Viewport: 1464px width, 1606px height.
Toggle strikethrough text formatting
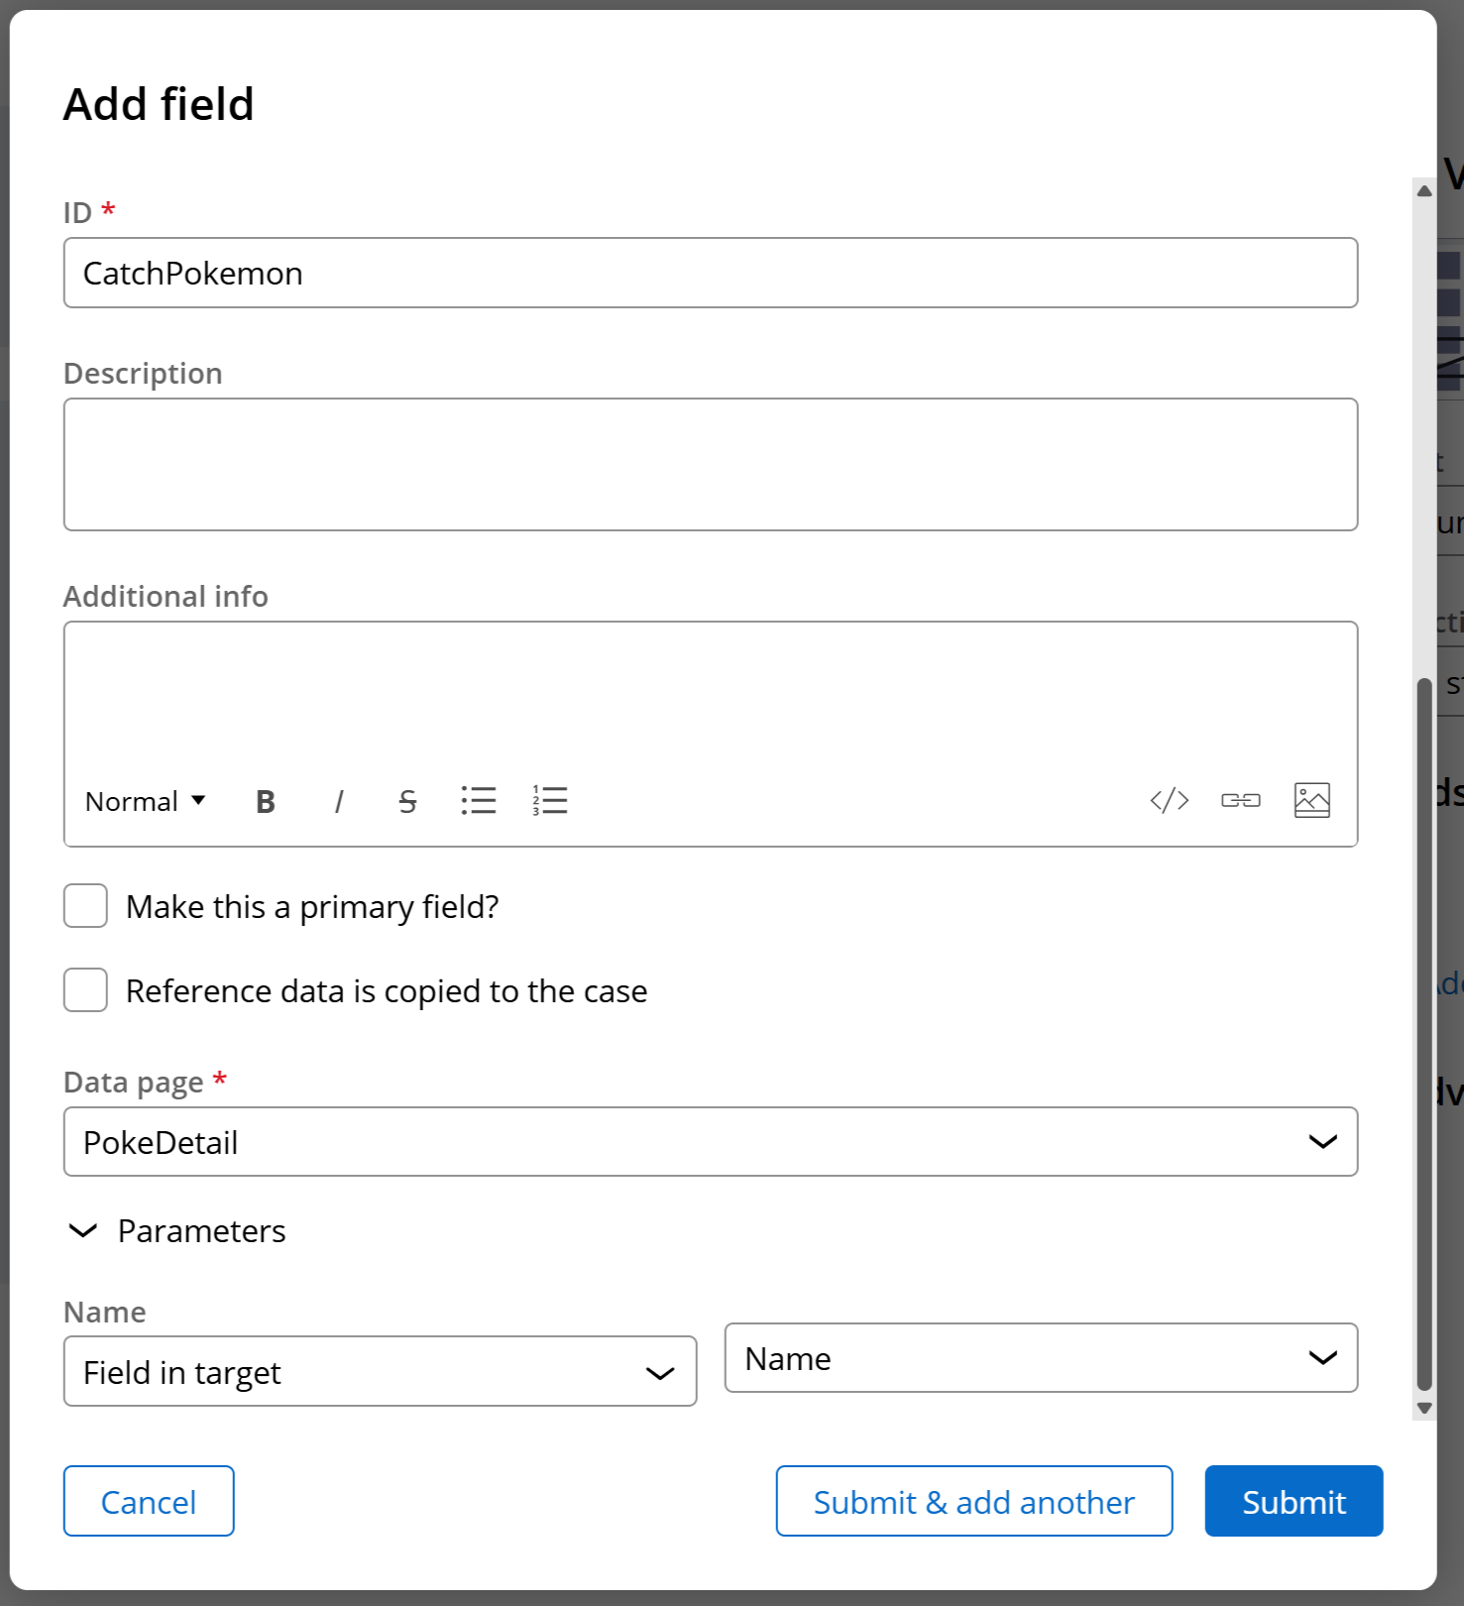[407, 801]
